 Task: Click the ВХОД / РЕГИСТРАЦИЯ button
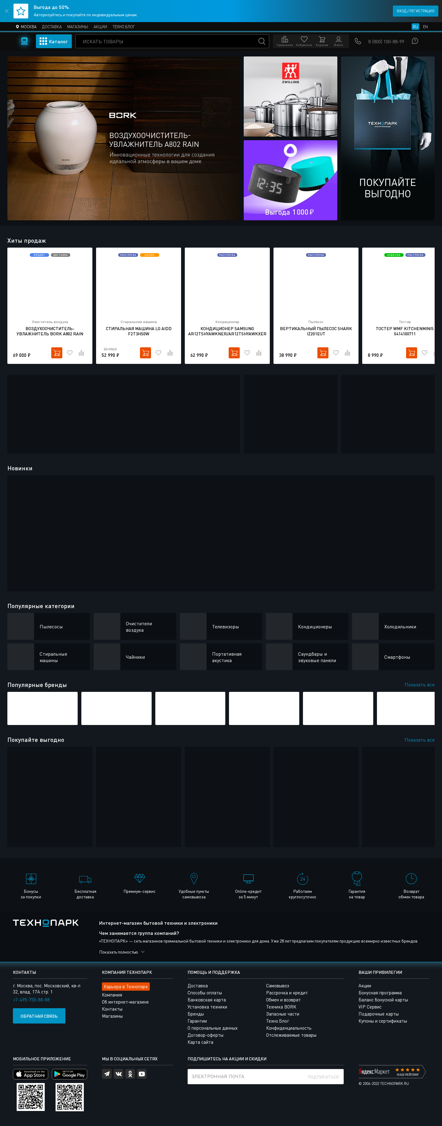(x=415, y=11)
